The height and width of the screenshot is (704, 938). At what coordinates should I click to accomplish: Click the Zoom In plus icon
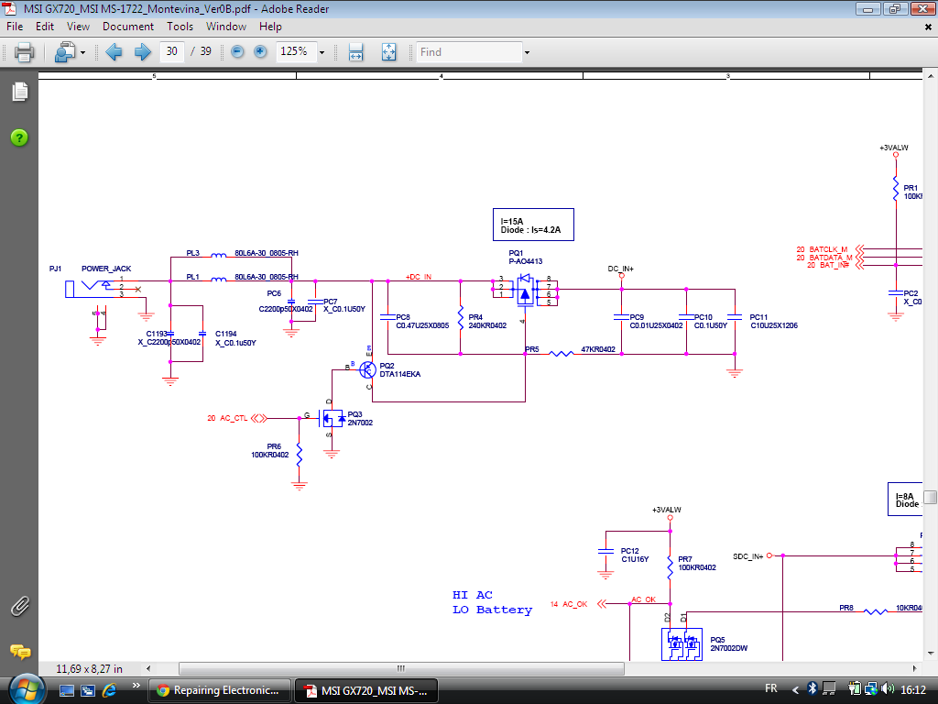click(260, 52)
